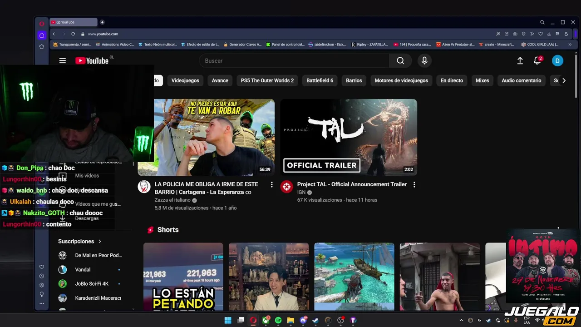Click the Opera sidebar three-dots icon
This screenshot has height=327, width=581.
coord(41,303)
